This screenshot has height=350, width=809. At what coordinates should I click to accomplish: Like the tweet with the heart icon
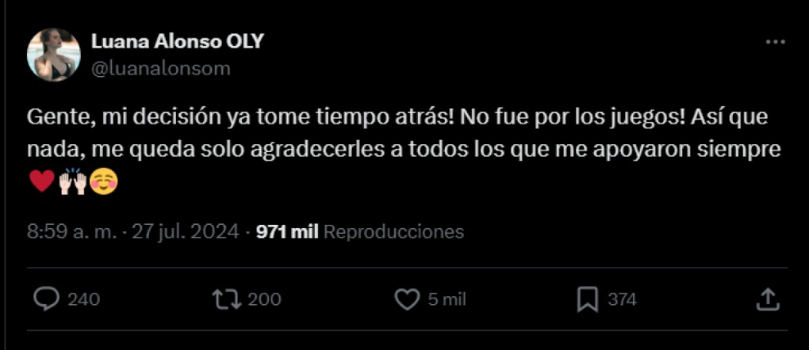point(408,299)
